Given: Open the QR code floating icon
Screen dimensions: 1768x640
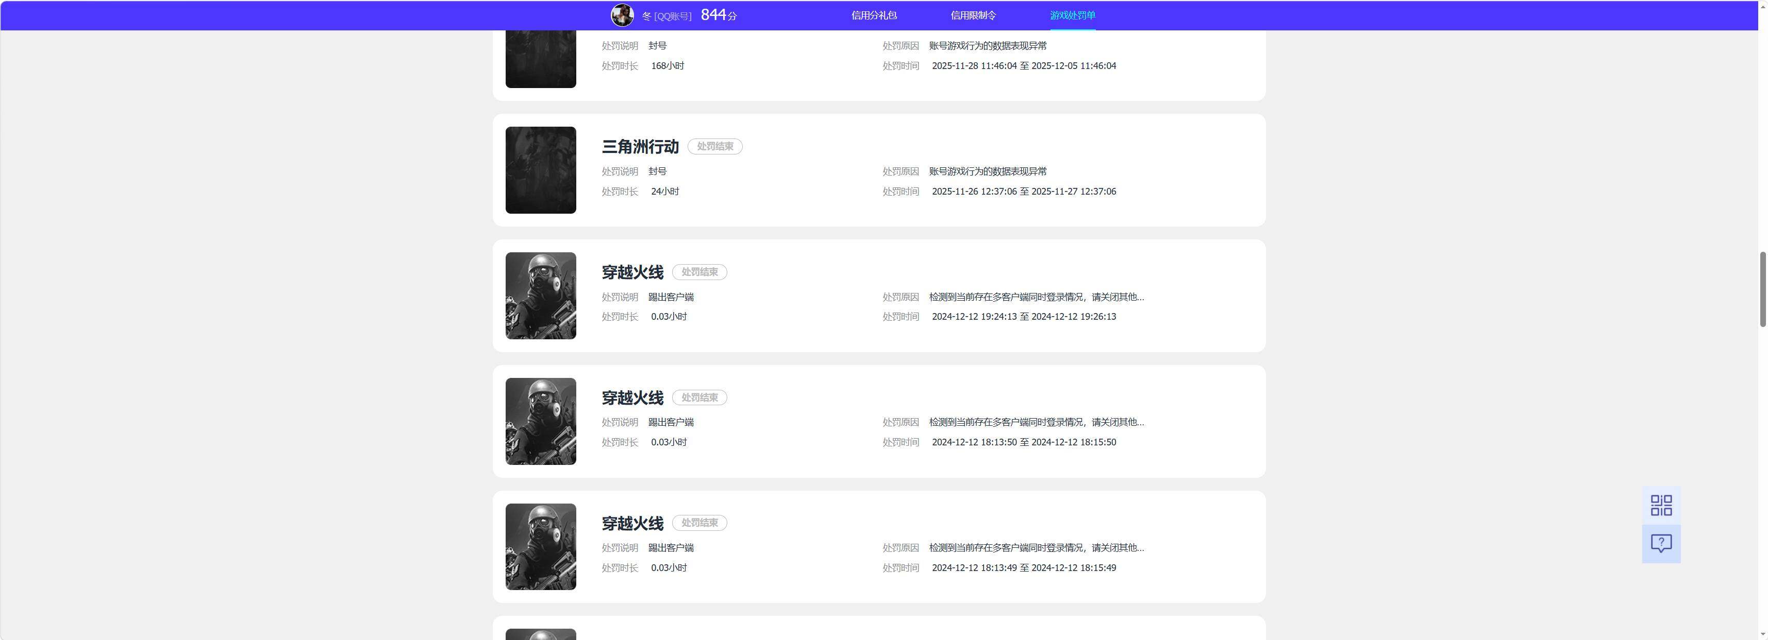Looking at the screenshot, I should pyautogui.click(x=1661, y=506).
